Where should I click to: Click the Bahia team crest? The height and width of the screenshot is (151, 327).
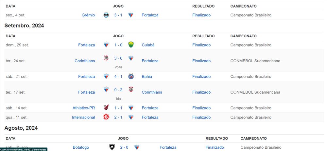pos(131,76)
